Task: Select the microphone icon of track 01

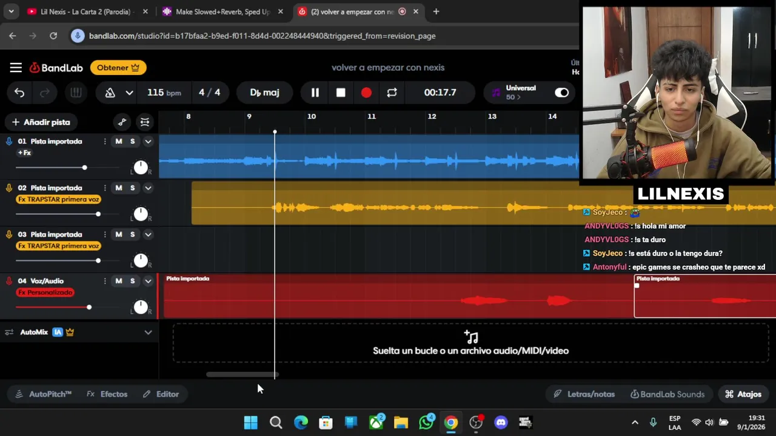Action: point(9,141)
